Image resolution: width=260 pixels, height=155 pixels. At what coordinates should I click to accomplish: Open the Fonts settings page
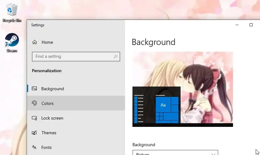tap(76, 147)
